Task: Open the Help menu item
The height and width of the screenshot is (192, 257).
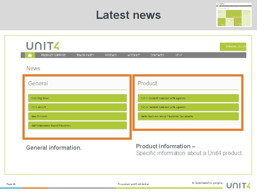Action: click(178, 55)
